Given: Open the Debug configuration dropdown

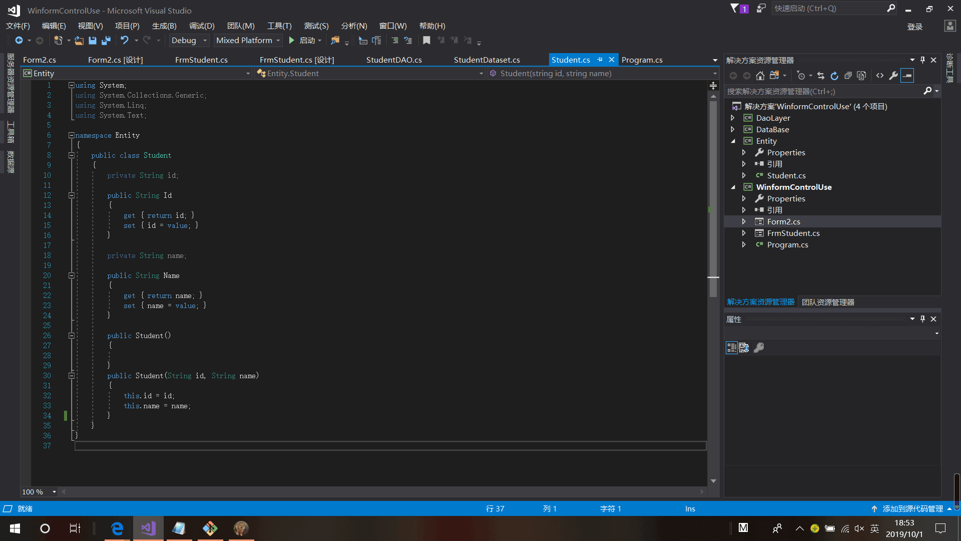Looking at the screenshot, I should [205, 41].
